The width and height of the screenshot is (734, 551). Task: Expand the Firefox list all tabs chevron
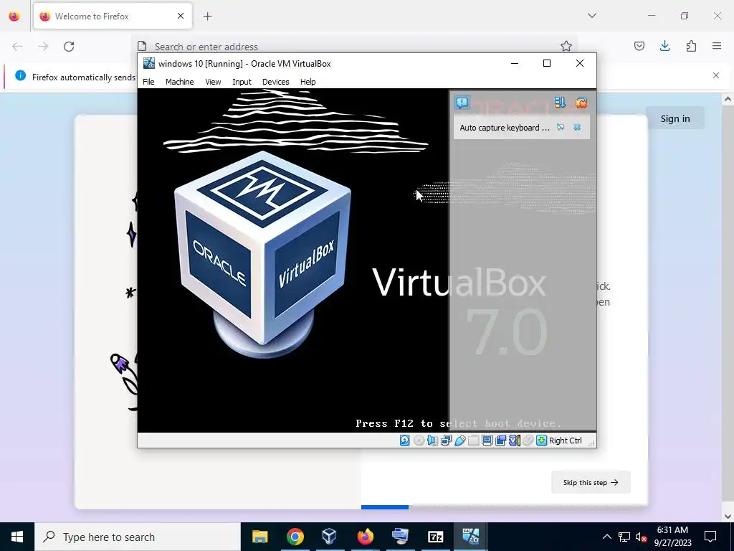coord(592,16)
